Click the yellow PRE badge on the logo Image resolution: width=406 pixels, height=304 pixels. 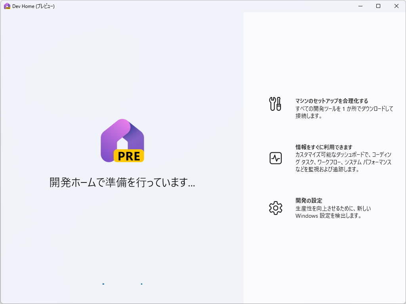[129, 157]
